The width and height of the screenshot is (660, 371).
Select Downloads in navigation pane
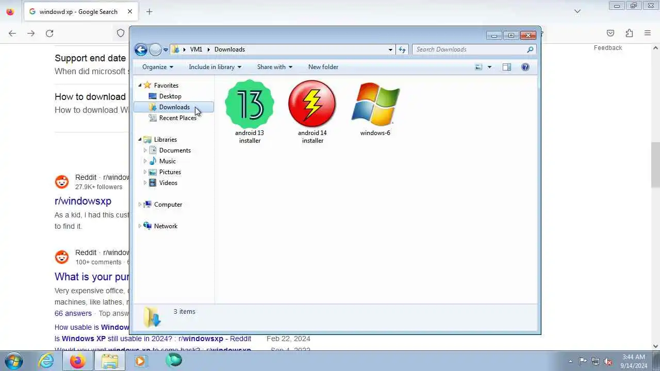click(174, 107)
